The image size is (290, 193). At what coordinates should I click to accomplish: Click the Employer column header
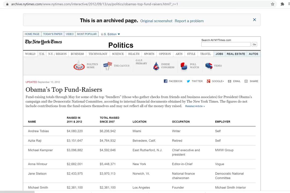coord(223,122)
